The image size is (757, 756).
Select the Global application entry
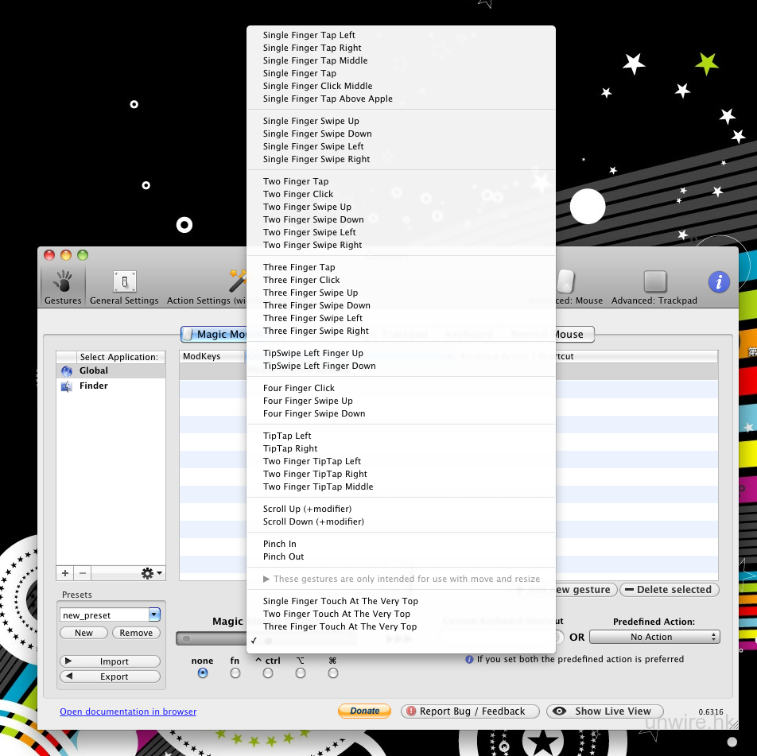point(94,370)
